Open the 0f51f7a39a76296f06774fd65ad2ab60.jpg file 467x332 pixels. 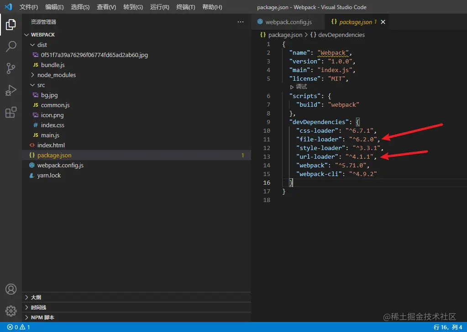coord(94,55)
